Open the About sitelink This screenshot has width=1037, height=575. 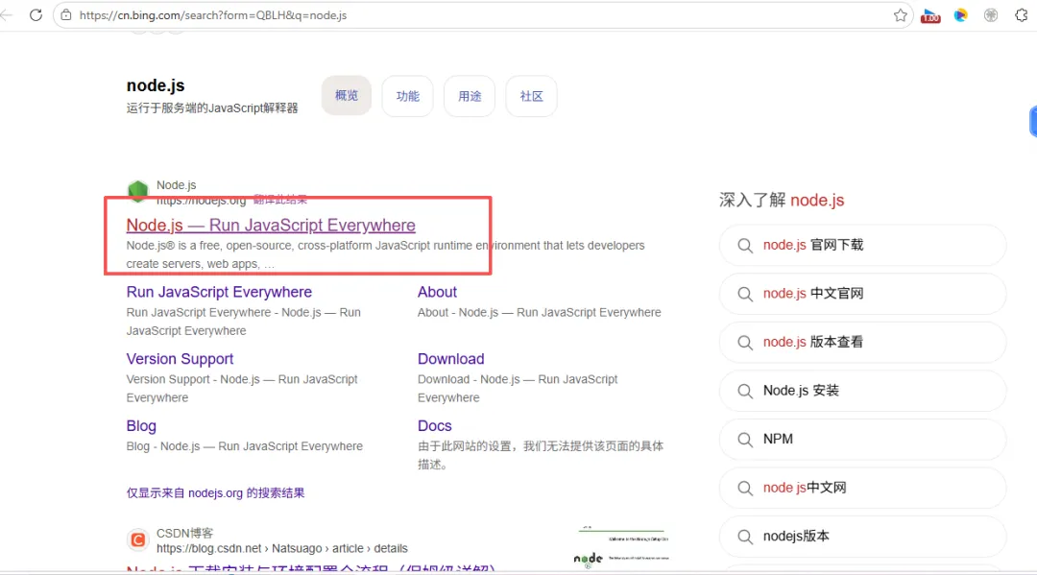pyautogui.click(x=437, y=292)
